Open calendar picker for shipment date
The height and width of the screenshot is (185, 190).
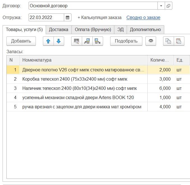tap(68, 17)
